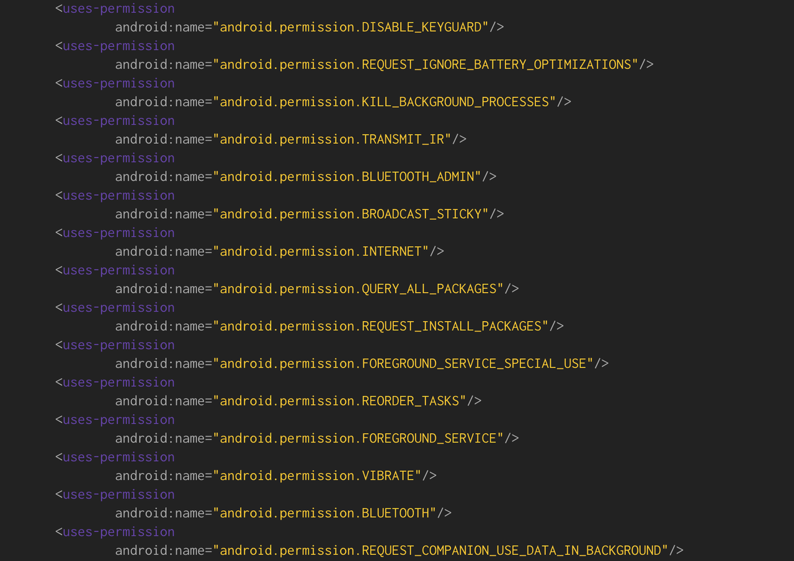Click the android.permission.INTERNET string
794x561 pixels.
321,251
